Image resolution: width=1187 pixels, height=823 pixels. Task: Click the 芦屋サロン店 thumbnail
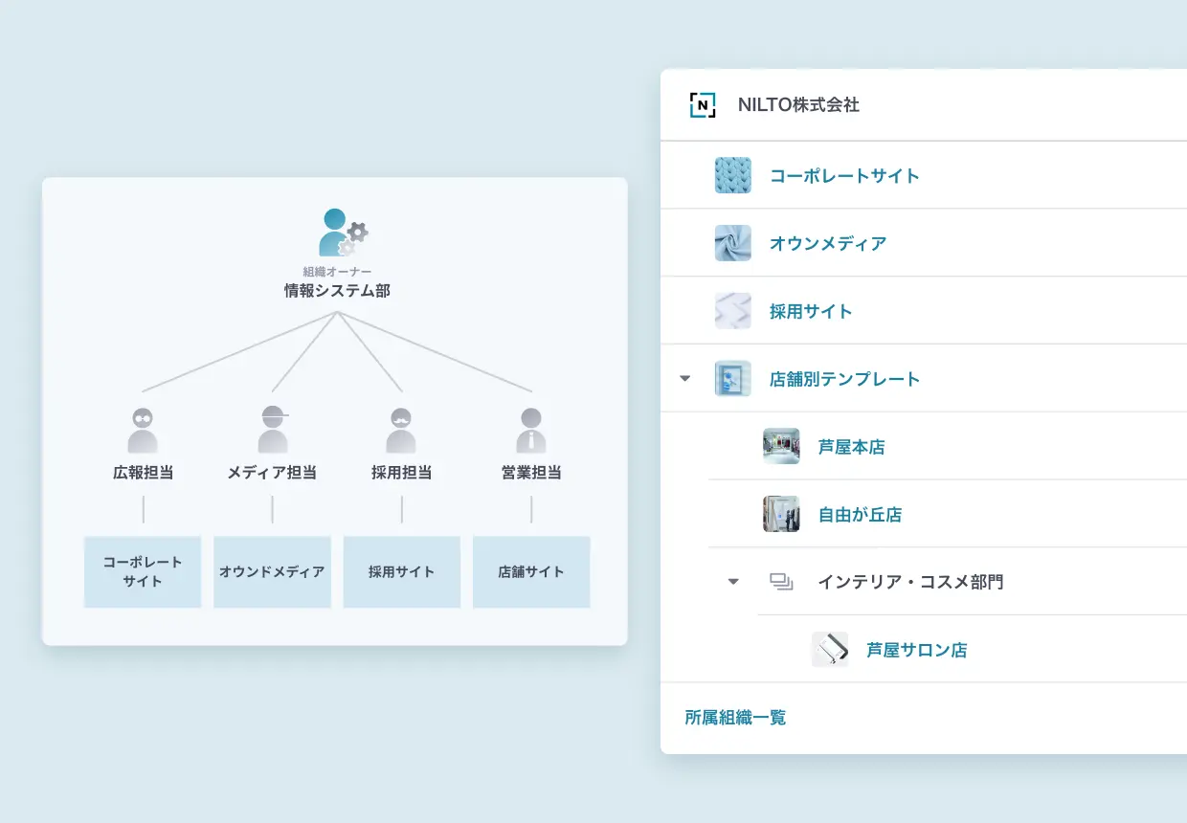pyautogui.click(x=830, y=650)
